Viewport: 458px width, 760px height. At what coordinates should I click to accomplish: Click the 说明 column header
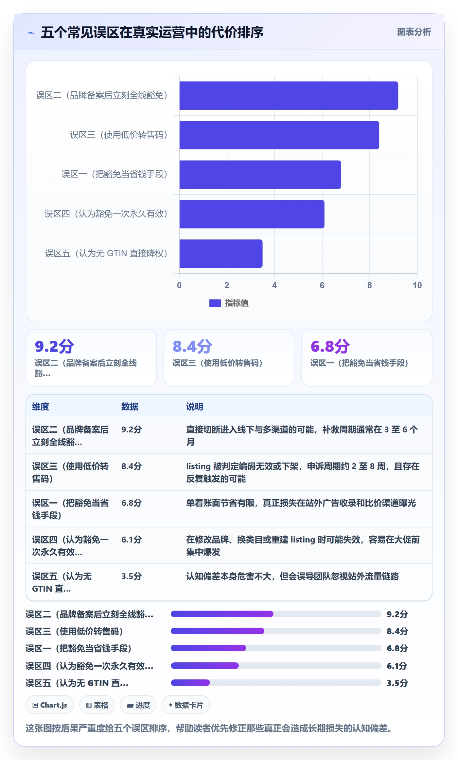(x=195, y=407)
